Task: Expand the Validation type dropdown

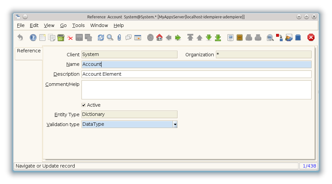Action: [x=175, y=124]
